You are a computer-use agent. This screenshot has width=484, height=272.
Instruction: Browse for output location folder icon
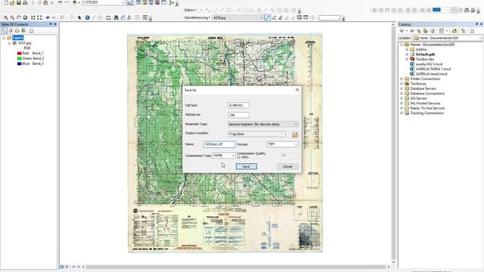coord(295,134)
